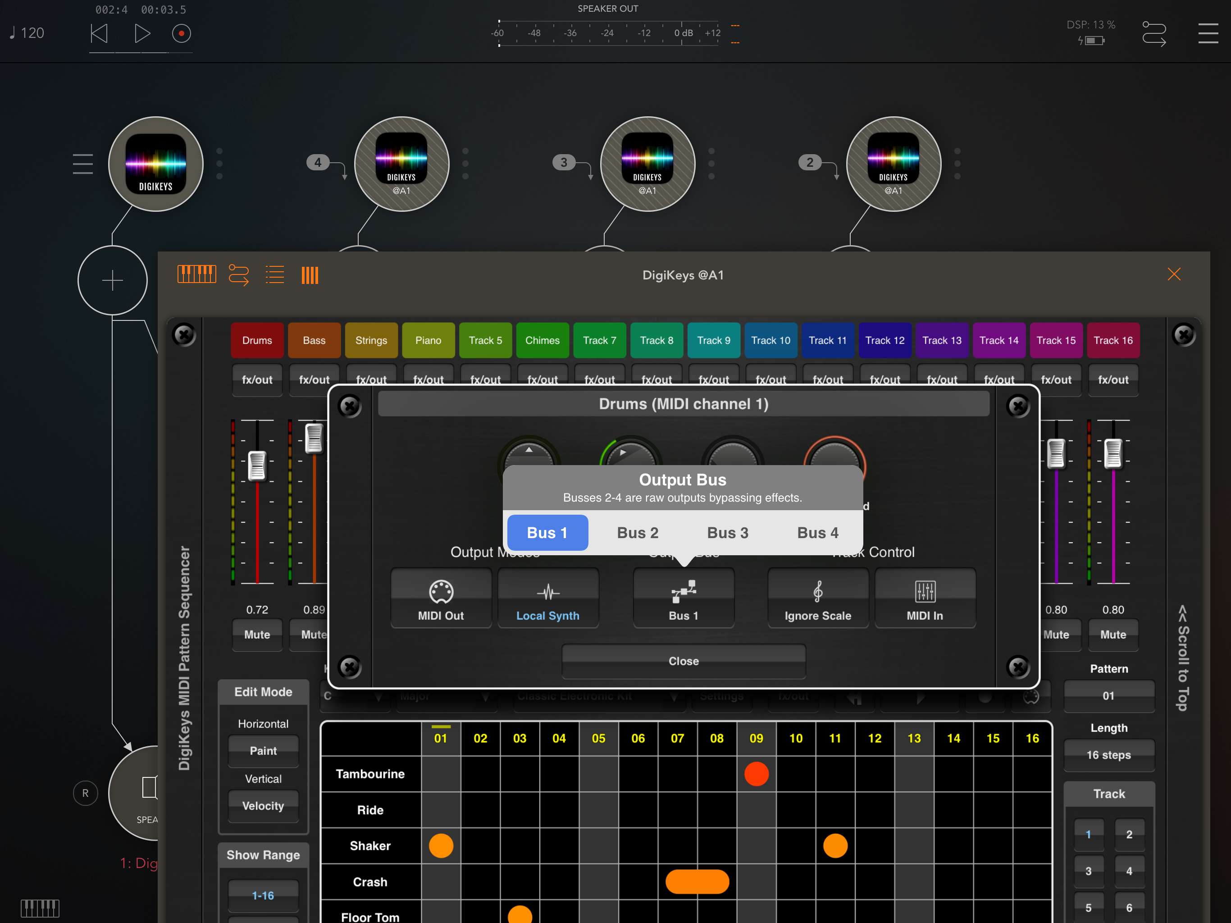
Task: Click the orange MIDI routing icon in header
Action: click(239, 274)
